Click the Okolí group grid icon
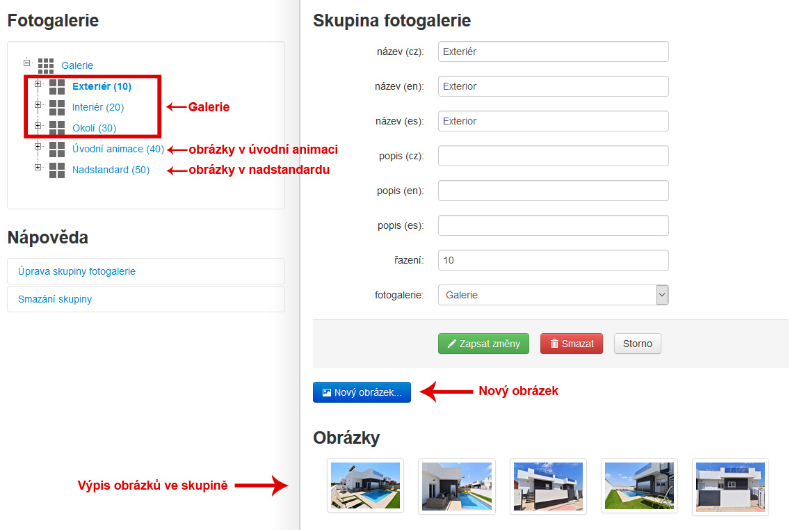790x530 pixels. click(x=57, y=129)
